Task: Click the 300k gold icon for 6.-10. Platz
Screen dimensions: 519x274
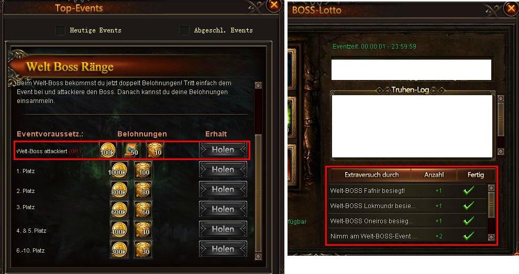Action: pos(119,249)
